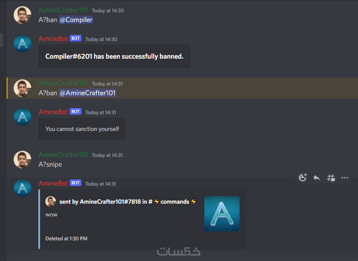Click the AmineCrafter101 avatar on the highlighted message
Image resolution: width=358 pixels, height=261 pixels.
coord(22,88)
